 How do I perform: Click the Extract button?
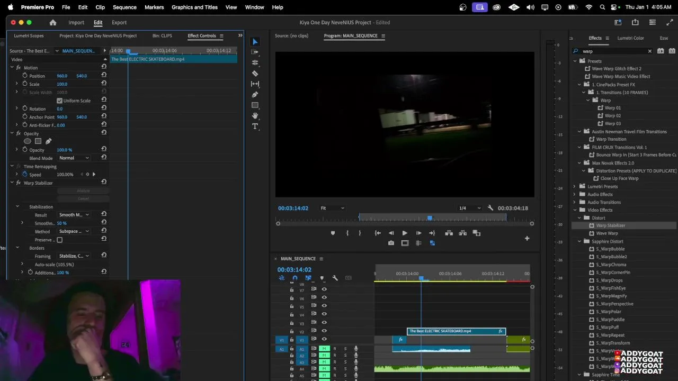tap(462, 233)
